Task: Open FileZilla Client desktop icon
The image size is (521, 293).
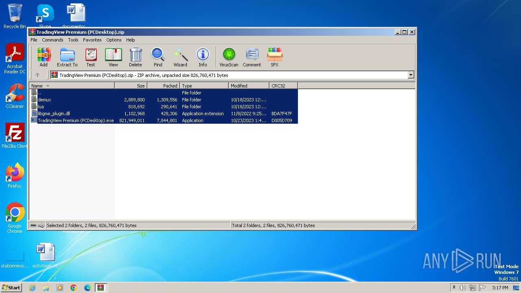Action: point(15,136)
